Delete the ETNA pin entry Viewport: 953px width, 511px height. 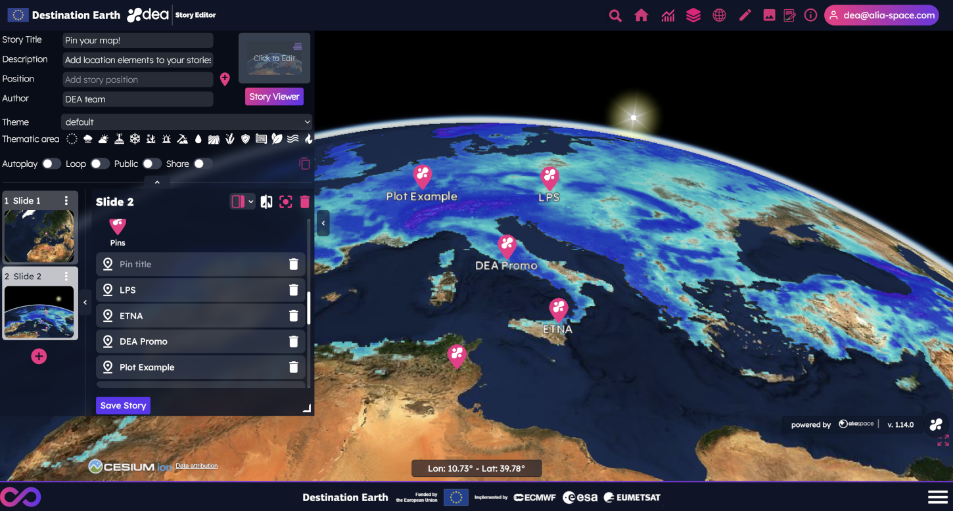tap(294, 316)
